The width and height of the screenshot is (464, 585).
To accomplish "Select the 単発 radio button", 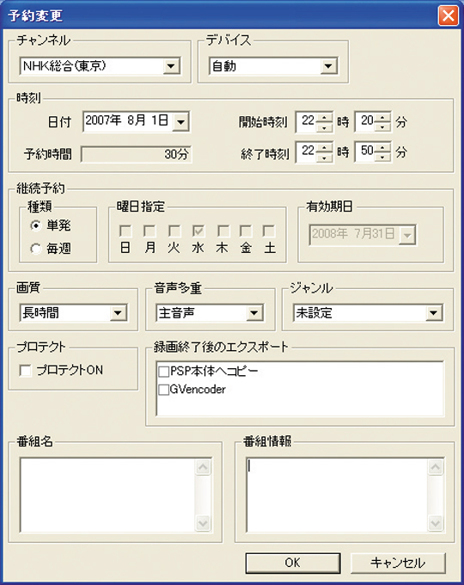I will [x=36, y=225].
